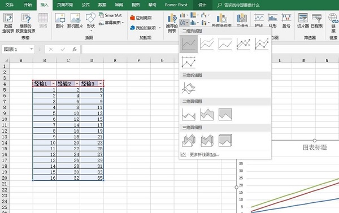Open the combo chart dropdown
Viewport: 339px width, 213px height.
205,23
